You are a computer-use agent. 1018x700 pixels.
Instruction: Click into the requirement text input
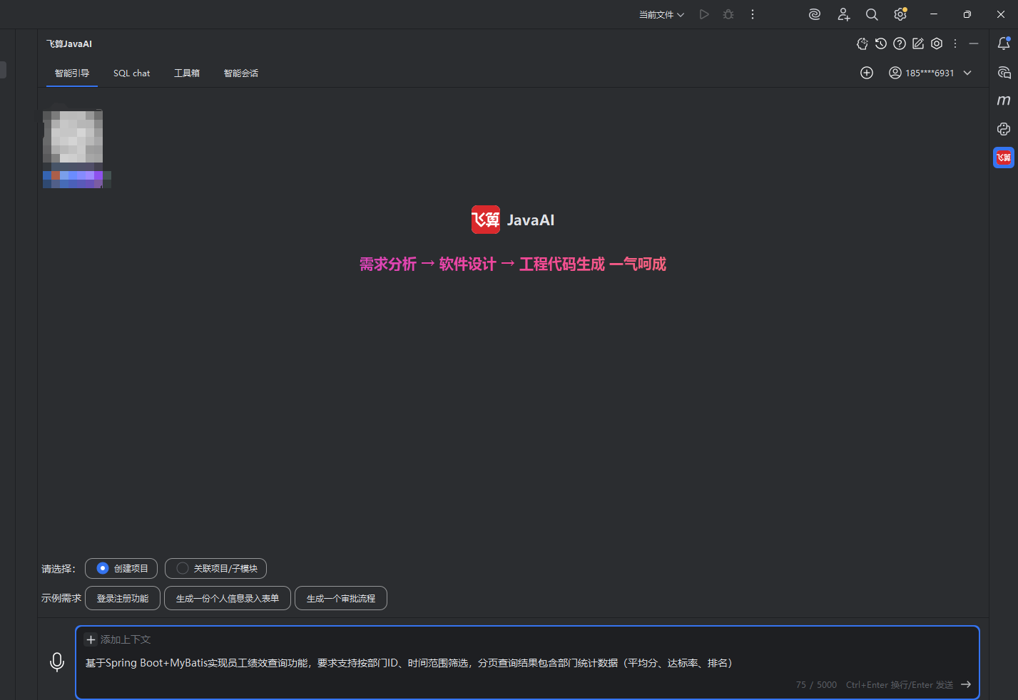[x=527, y=662]
